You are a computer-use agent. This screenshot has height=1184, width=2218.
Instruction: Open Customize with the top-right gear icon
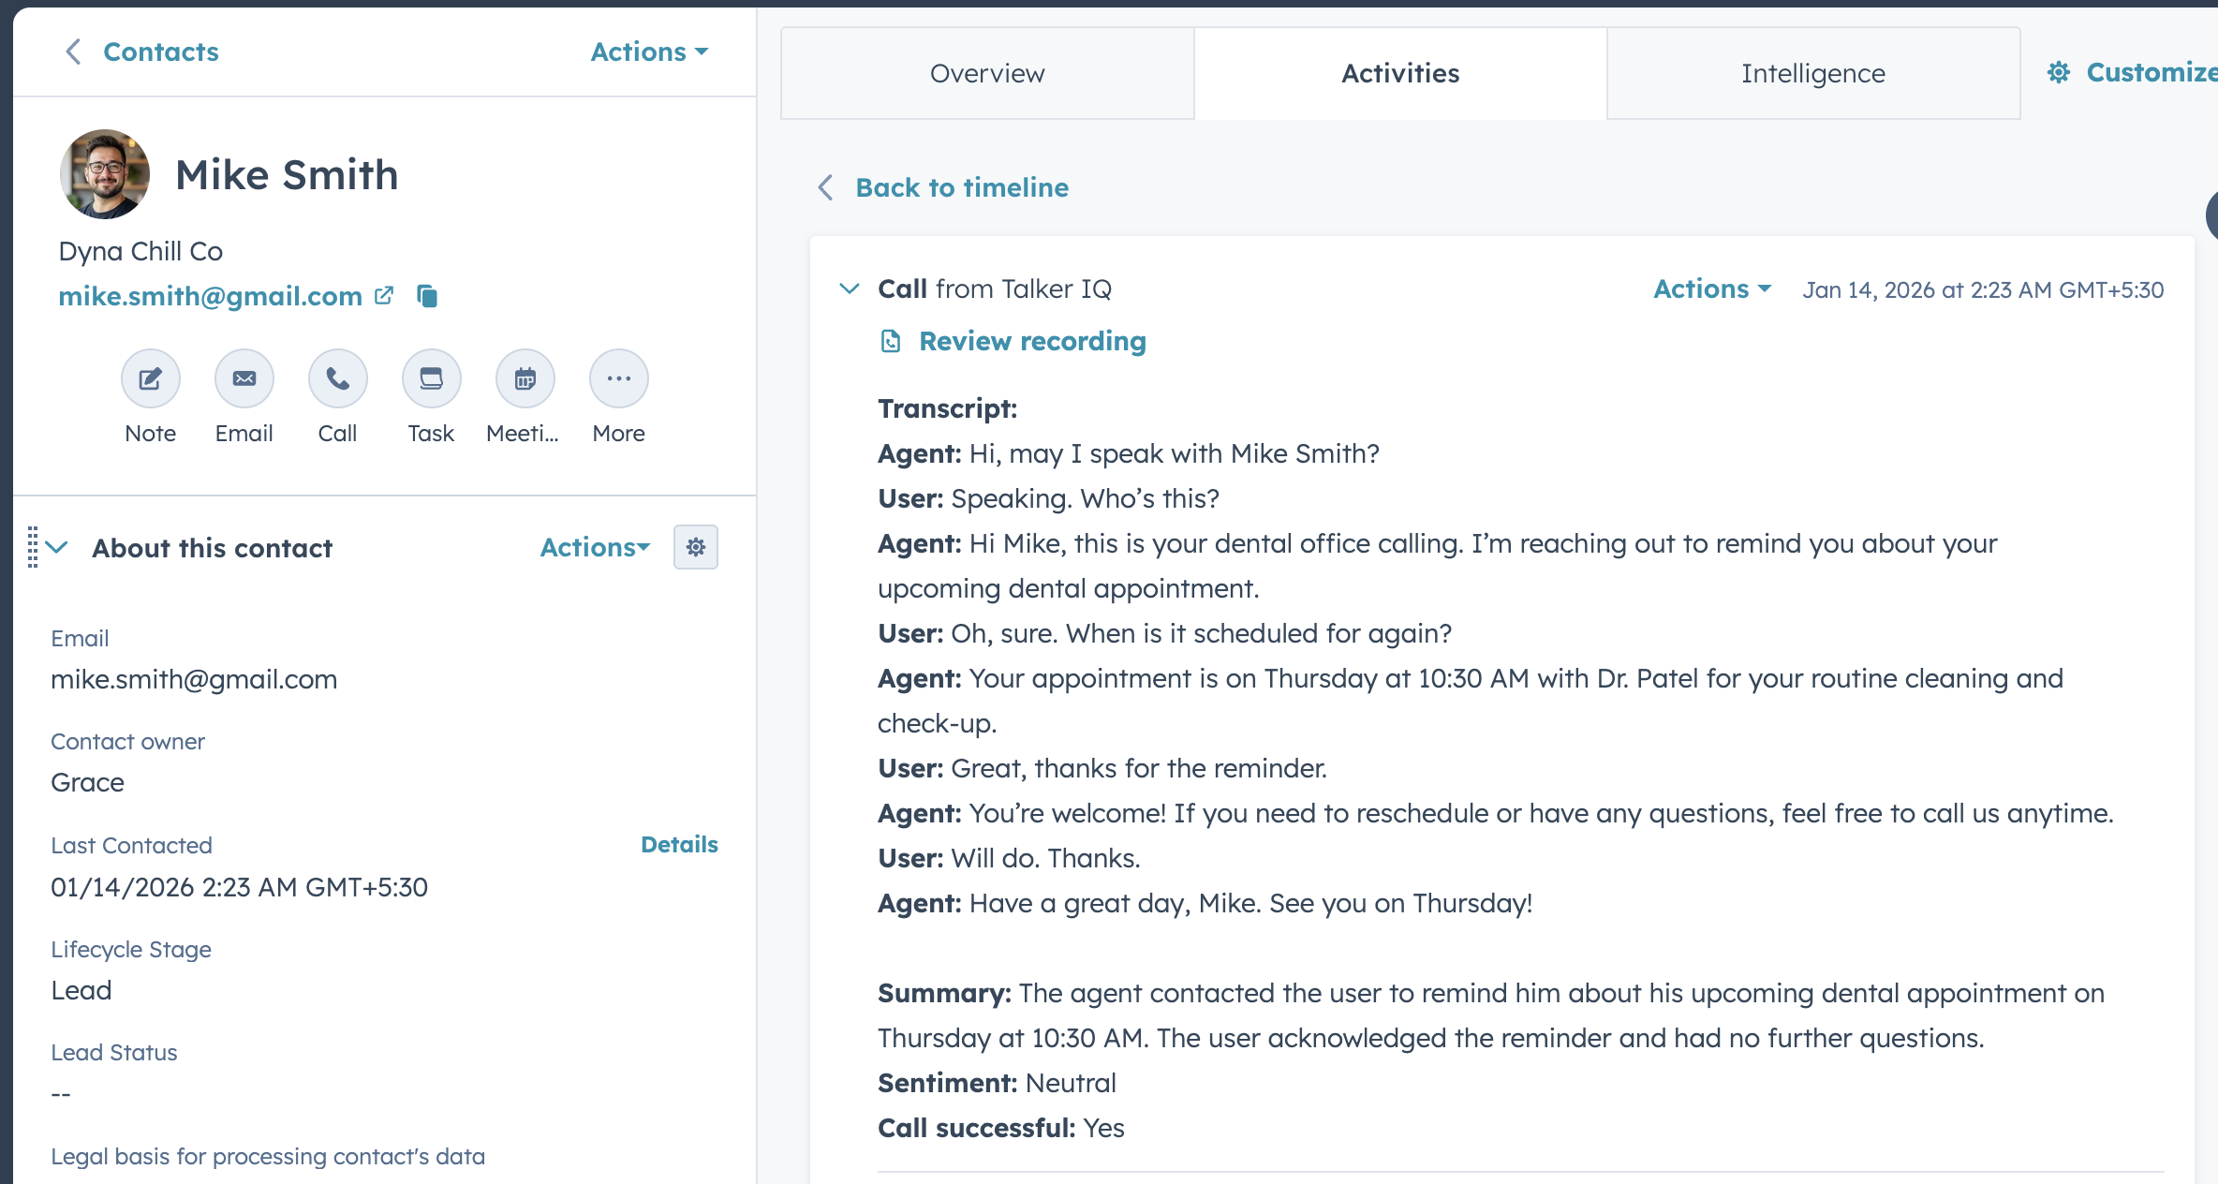click(2059, 72)
